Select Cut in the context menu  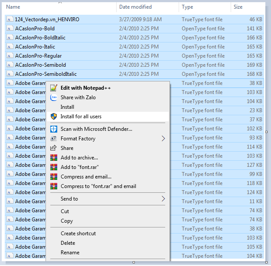click(65, 211)
